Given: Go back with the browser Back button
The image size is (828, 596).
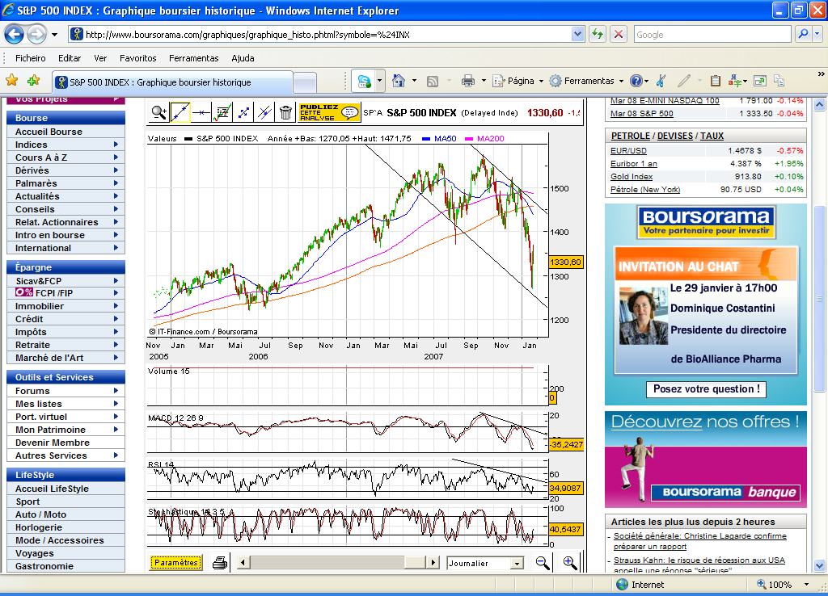Looking at the screenshot, I should pos(15,35).
